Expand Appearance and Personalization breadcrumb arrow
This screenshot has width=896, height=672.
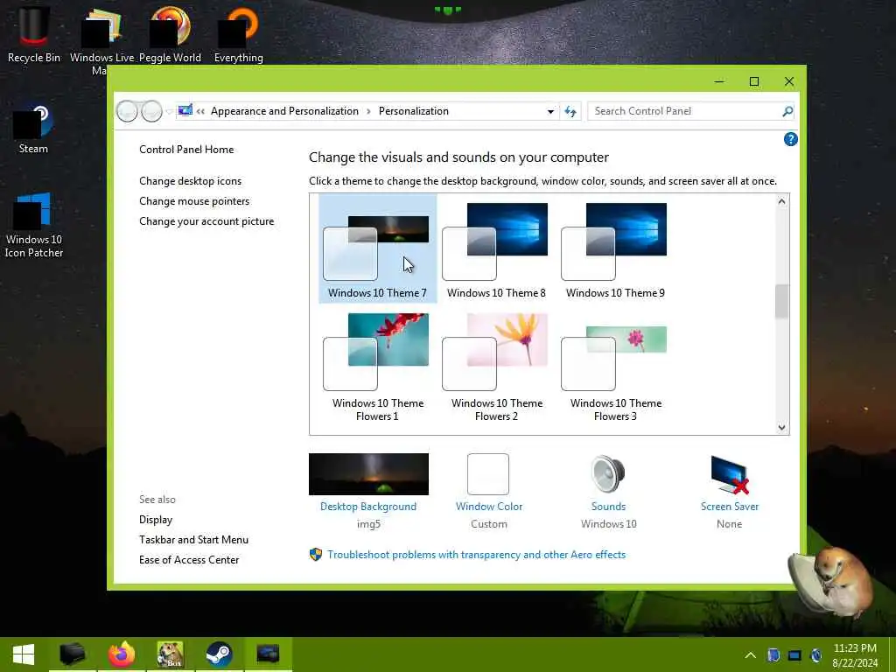[368, 111]
